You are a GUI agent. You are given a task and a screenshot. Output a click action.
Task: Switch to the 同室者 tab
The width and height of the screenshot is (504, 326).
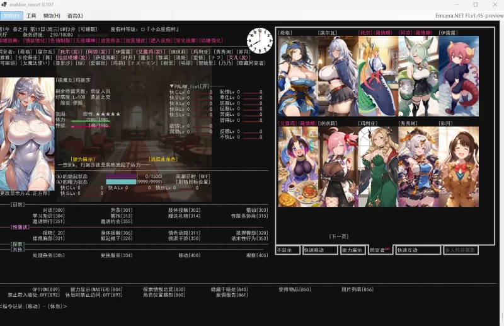point(380,250)
